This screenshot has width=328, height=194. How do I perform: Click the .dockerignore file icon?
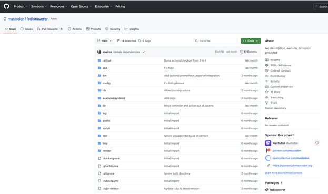[100, 158]
